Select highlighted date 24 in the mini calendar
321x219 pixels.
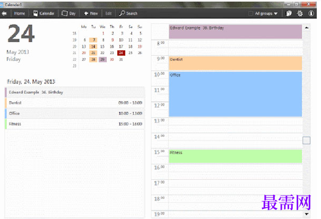[121, 52]
